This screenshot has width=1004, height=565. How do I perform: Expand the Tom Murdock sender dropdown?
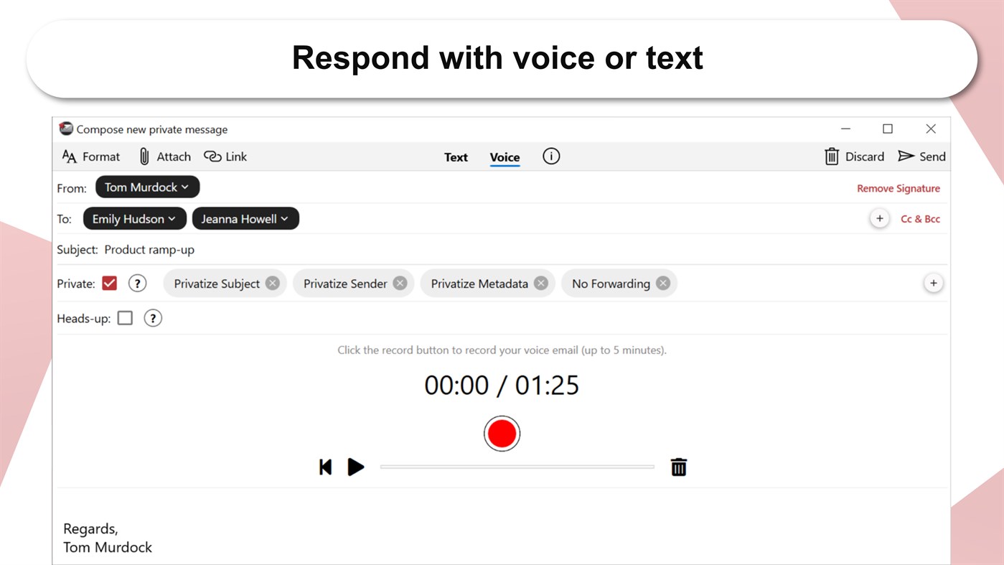pos(147,187)
